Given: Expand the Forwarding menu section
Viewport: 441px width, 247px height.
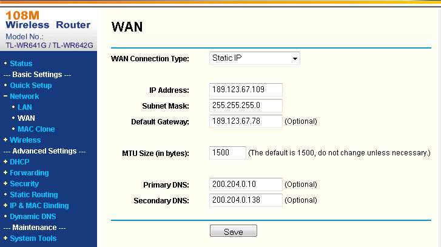Looking at the screenshot, I should pos(29,173).
